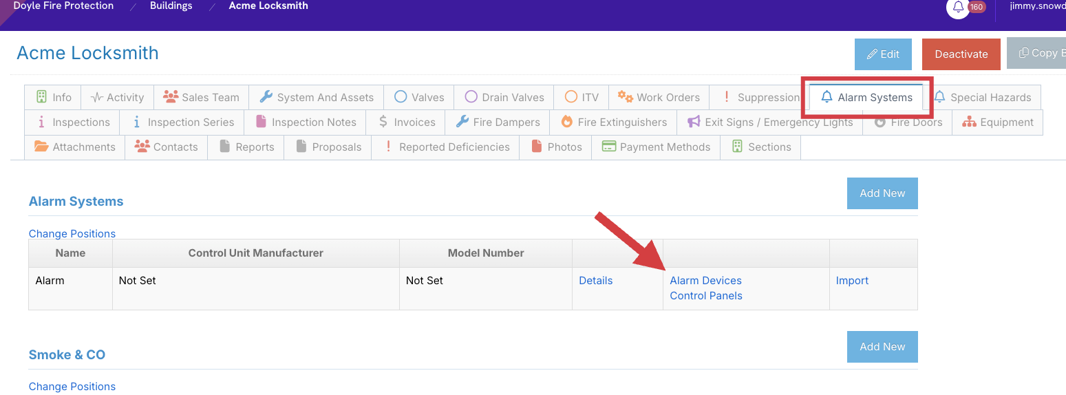
Task: Open the Invoices tab
Action: [405, 122]
